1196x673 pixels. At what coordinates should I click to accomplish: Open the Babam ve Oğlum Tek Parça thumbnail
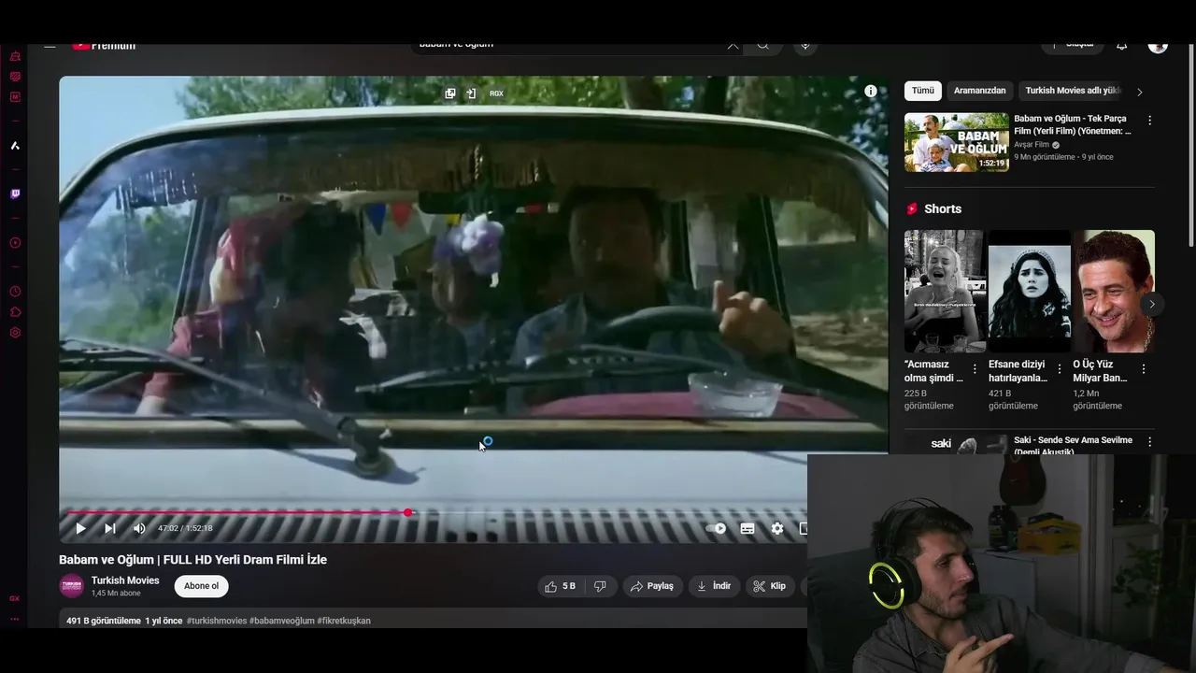[x=957, y=142]
